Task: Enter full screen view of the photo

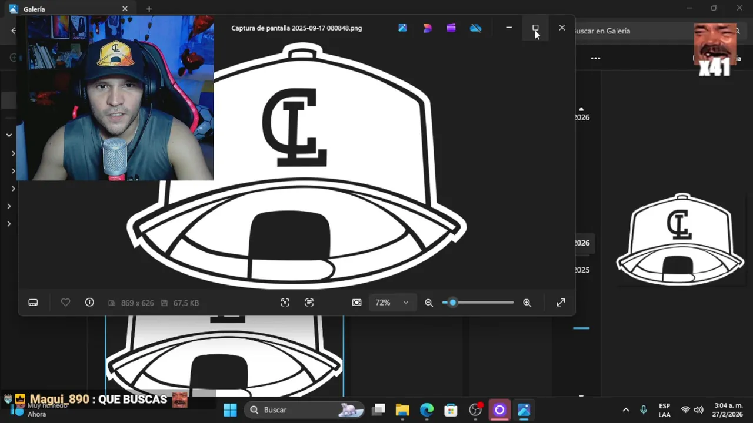Action: point(561,303)
